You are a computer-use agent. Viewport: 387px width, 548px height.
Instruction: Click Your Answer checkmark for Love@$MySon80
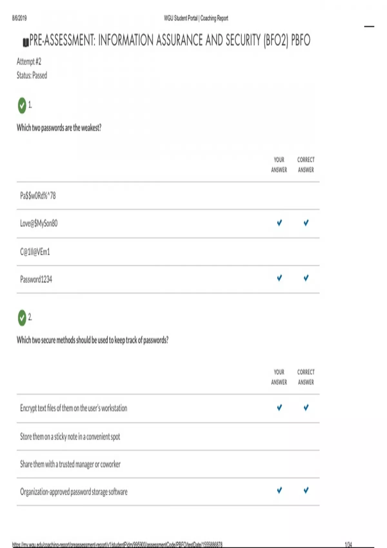pos(279,223)
